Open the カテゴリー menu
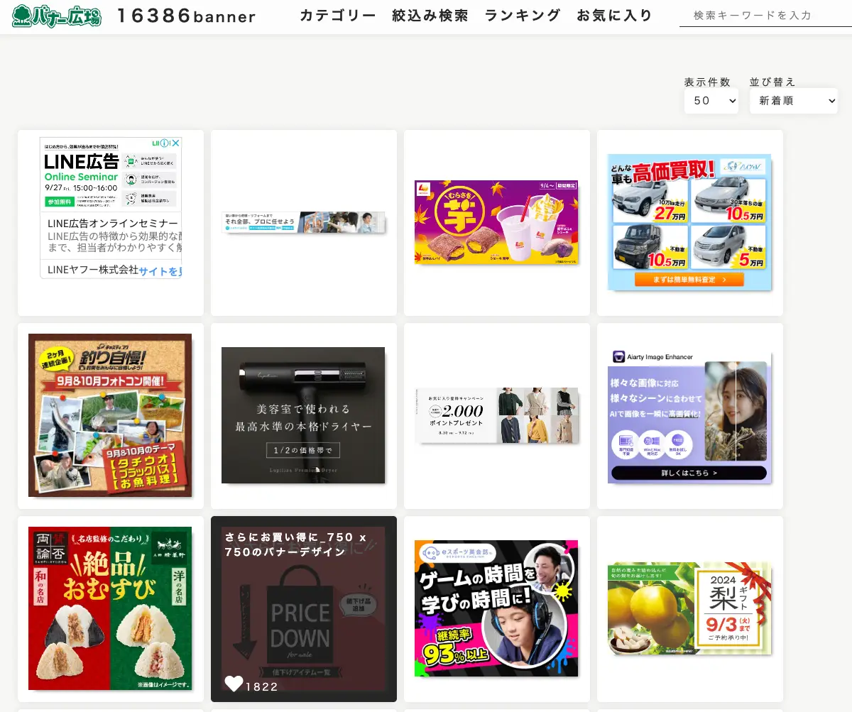852x712 pixels. pyautogui.click(x=337, y=13)
